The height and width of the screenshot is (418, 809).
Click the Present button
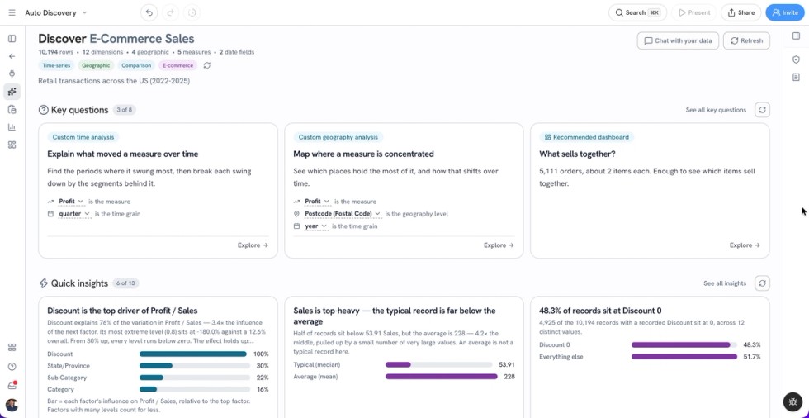pyautogui.click(x=694, y=12)
